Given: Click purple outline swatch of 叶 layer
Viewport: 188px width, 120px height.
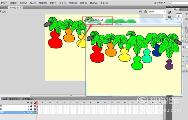Looking at the screenshot, I should click(x=35, y=109).
